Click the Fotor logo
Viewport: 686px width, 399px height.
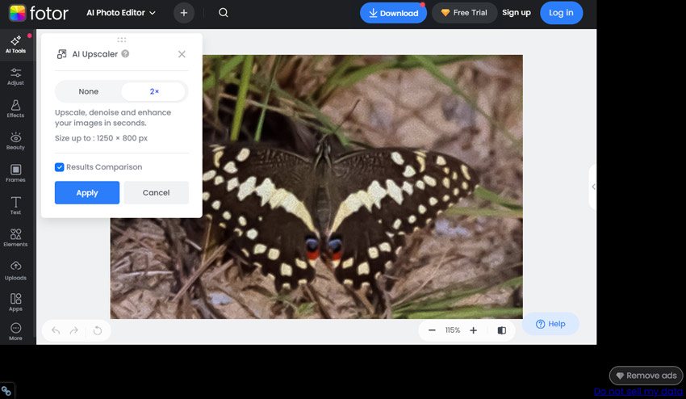[x=39, y=13]
